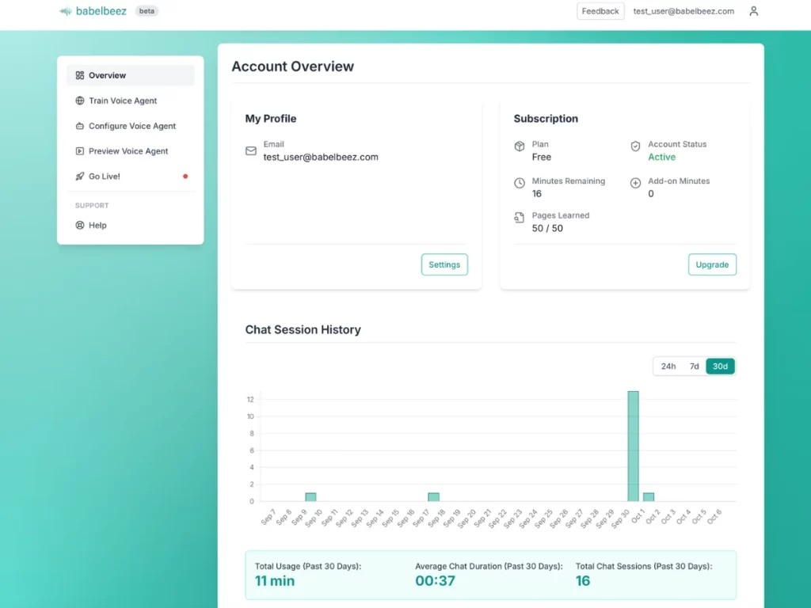Viewport: 811px width, 608px height.
Task: Open the Go Live! menu item
Action: point(131,177)
